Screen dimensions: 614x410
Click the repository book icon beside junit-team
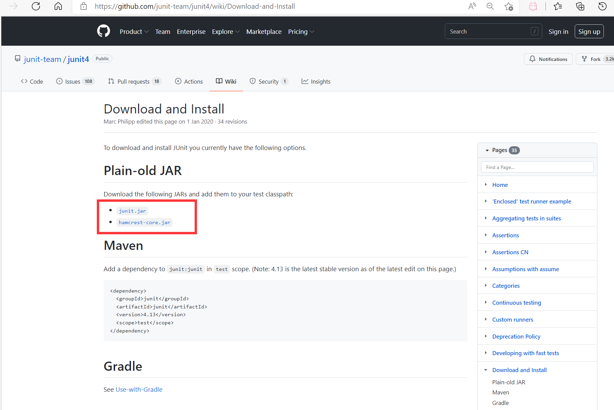coord(18,59)
